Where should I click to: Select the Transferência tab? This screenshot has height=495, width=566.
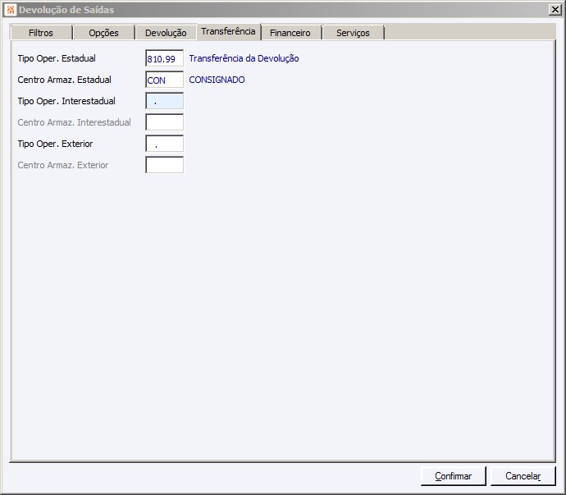point(229,32)
